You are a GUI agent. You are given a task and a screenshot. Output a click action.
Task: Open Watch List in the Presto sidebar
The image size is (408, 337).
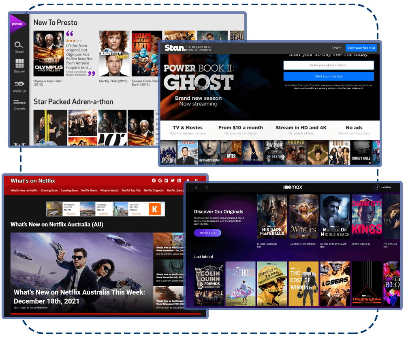(19, 87)
